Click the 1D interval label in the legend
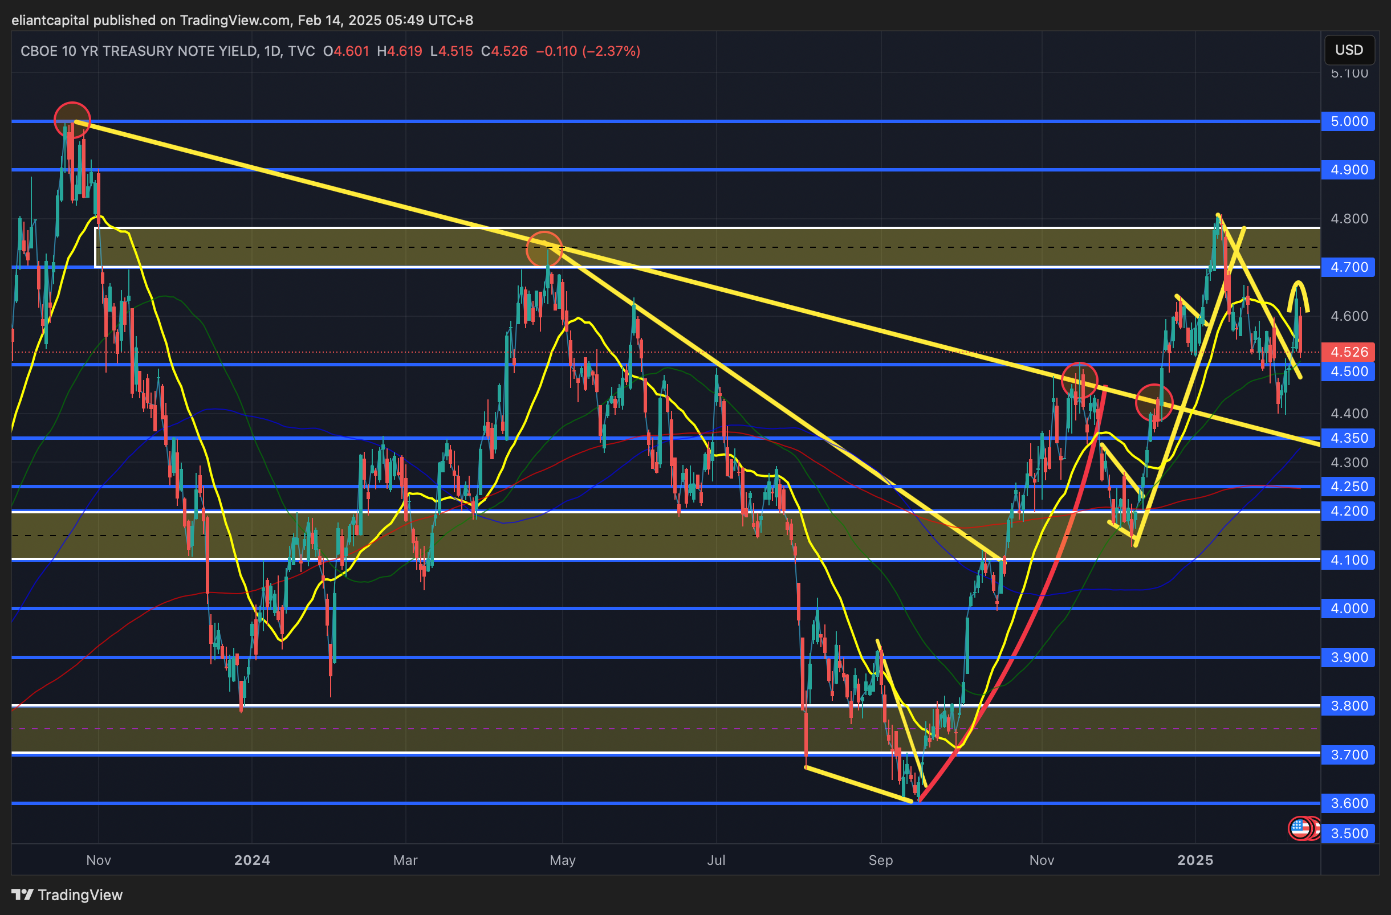Viewport: 1391px width, 915px height. pos(272,51)
